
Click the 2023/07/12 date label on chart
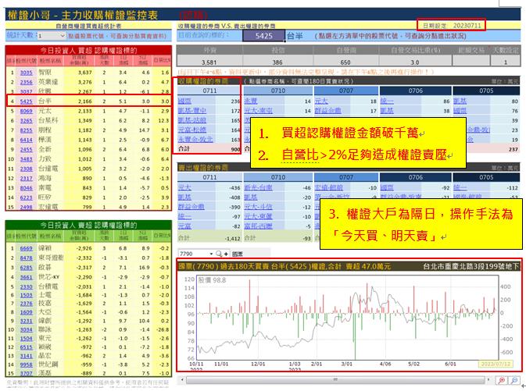[496, 364]
